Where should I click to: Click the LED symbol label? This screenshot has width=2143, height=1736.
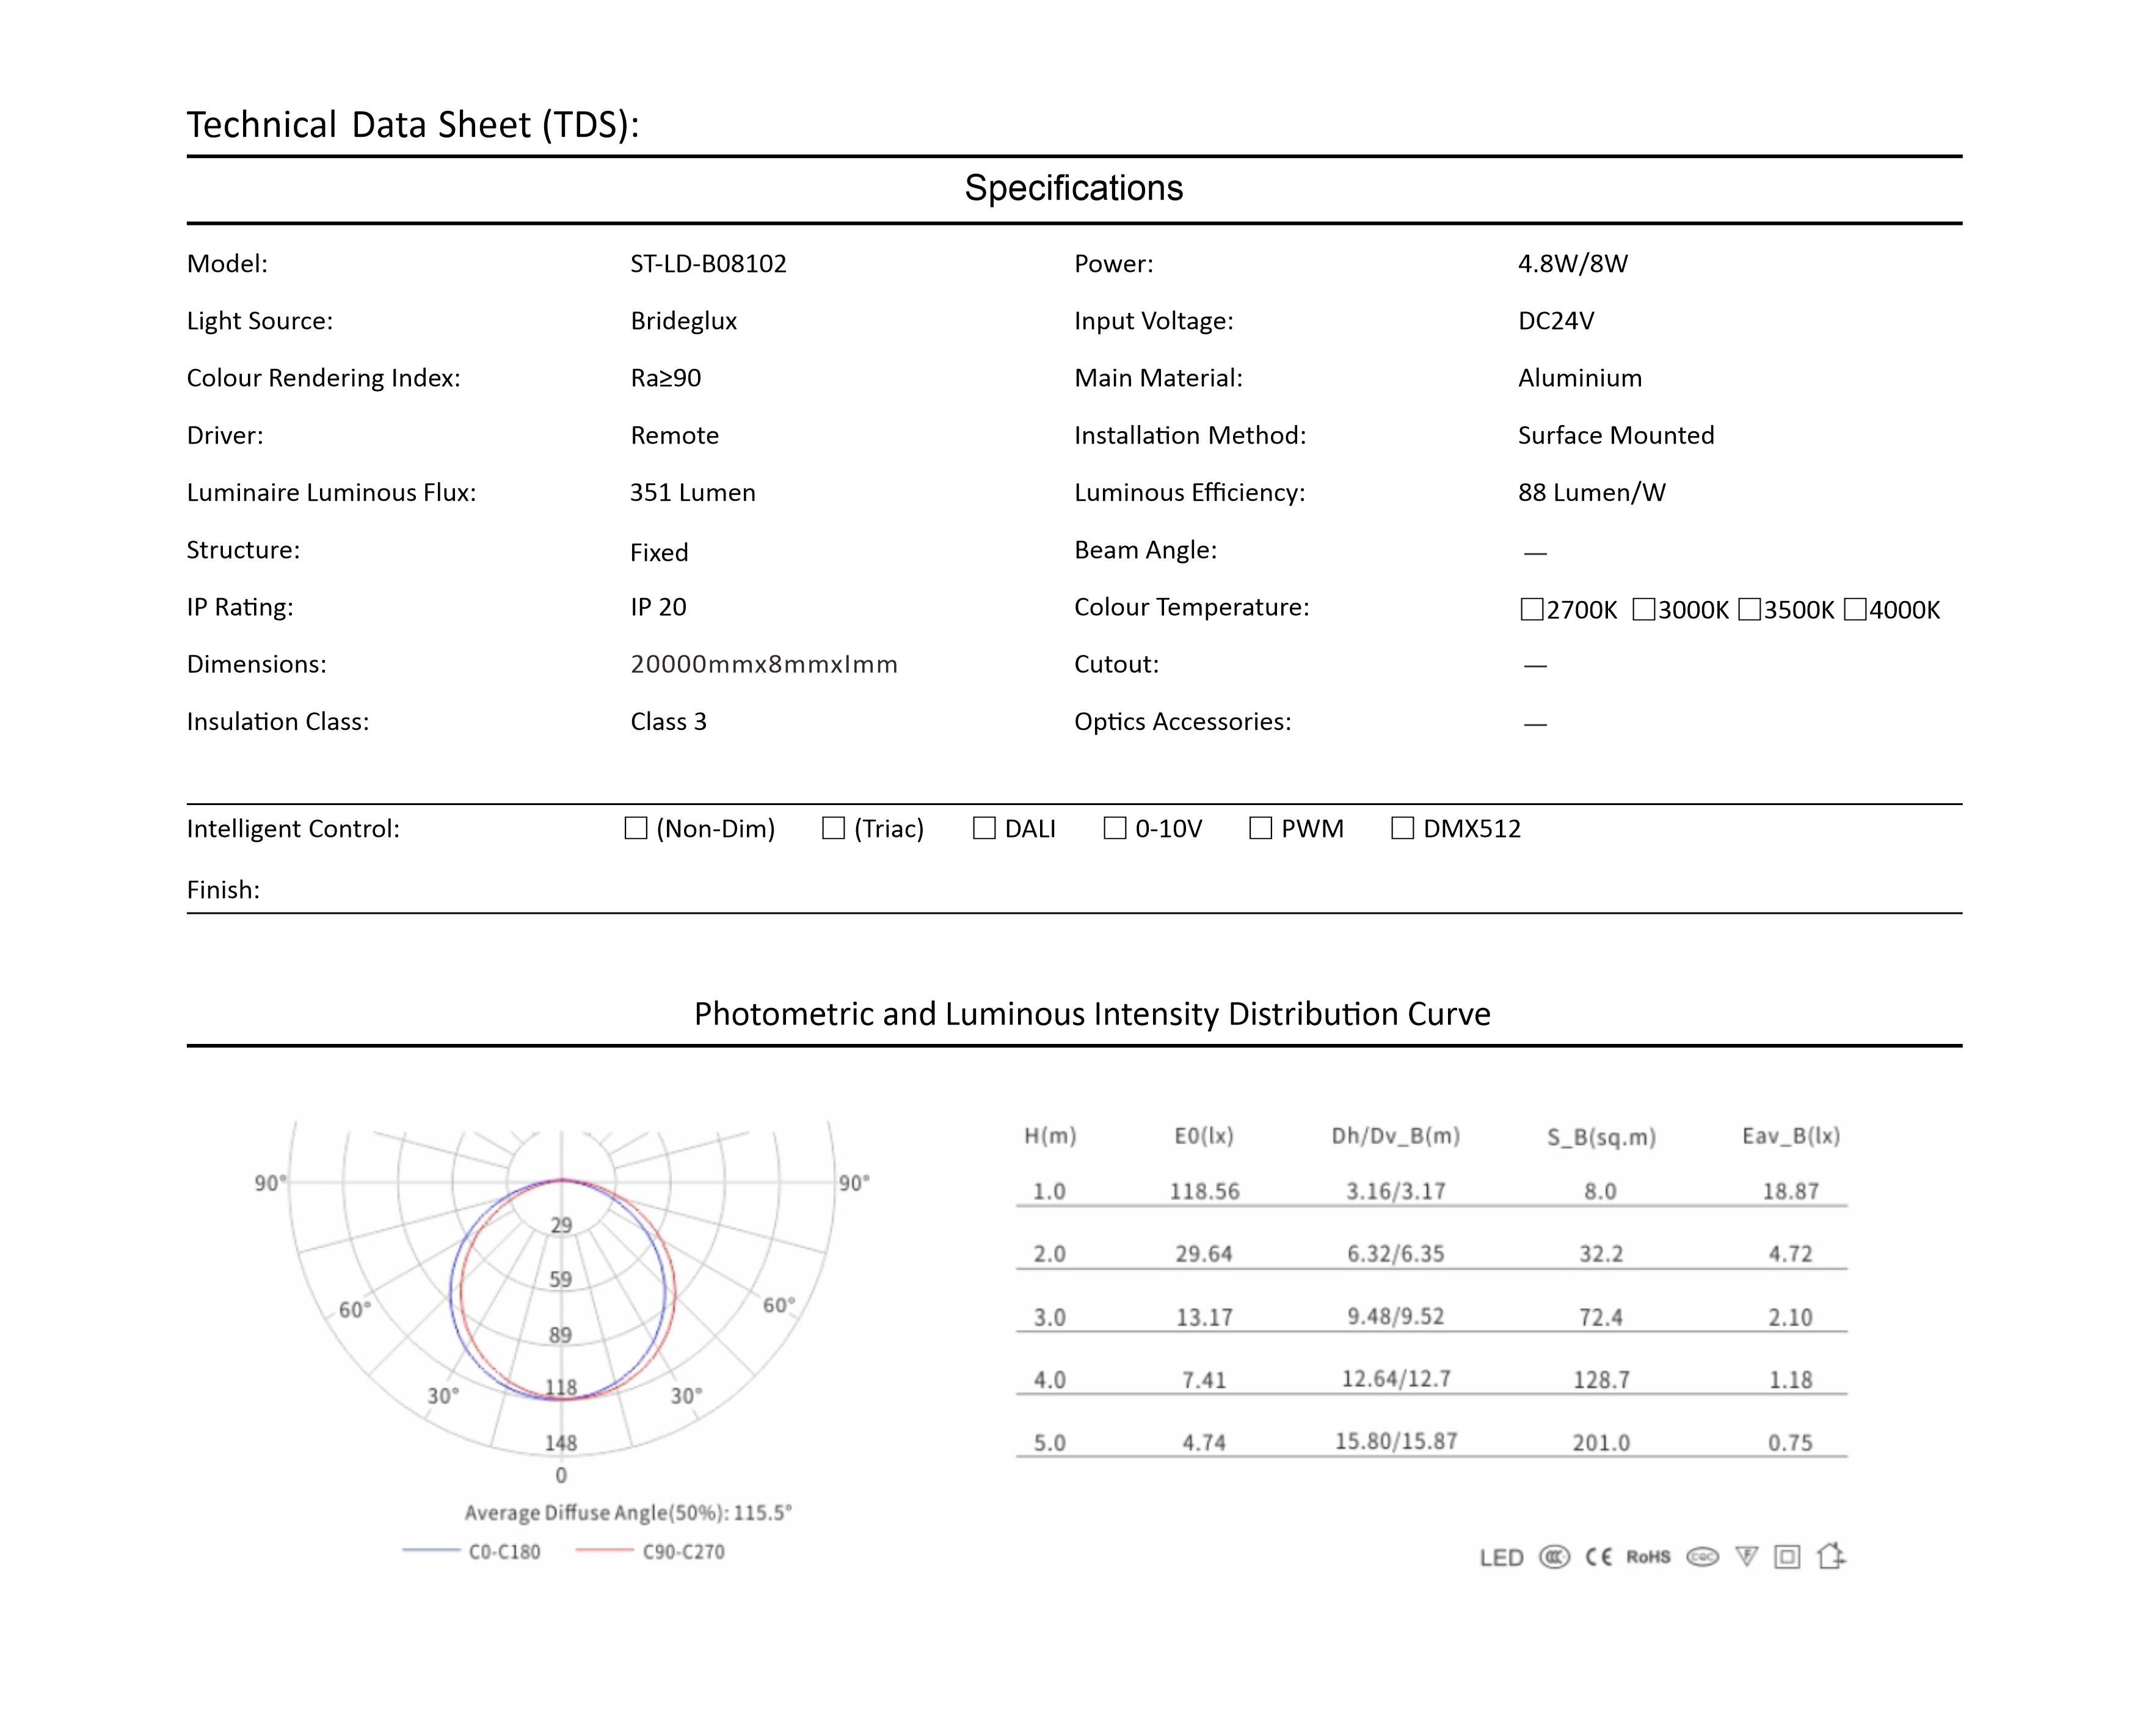(1501, 1558)
